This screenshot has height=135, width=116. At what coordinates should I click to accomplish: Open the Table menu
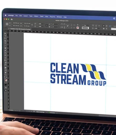pyautogui.click(x=41, y=16)
